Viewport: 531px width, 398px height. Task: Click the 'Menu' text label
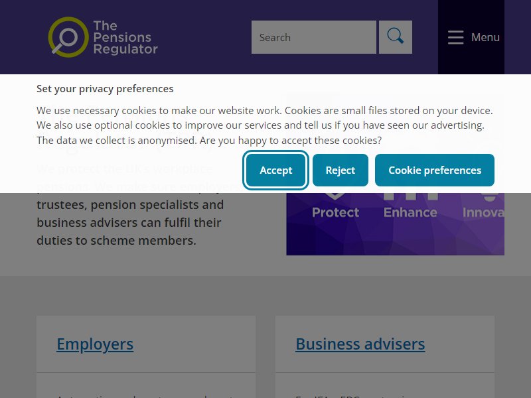[485, 37]
